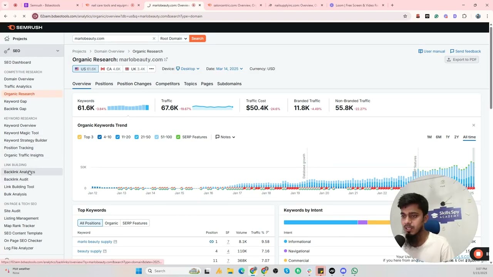Select the All Positions filter toggle

[90, 223]
